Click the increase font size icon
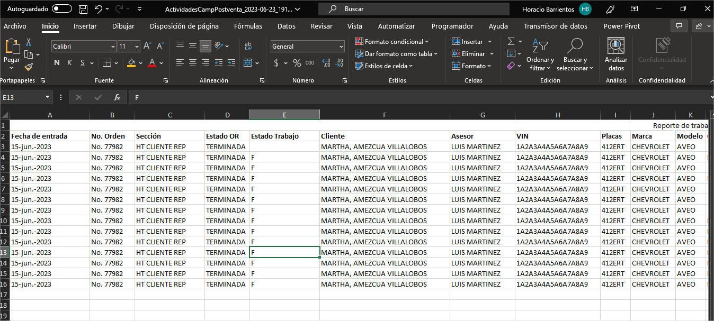The image size is (714, 321). pos(148,46)
